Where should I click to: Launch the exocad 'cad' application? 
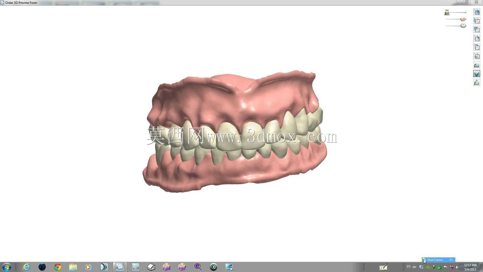pyautogui.click(x=167, y=267)
